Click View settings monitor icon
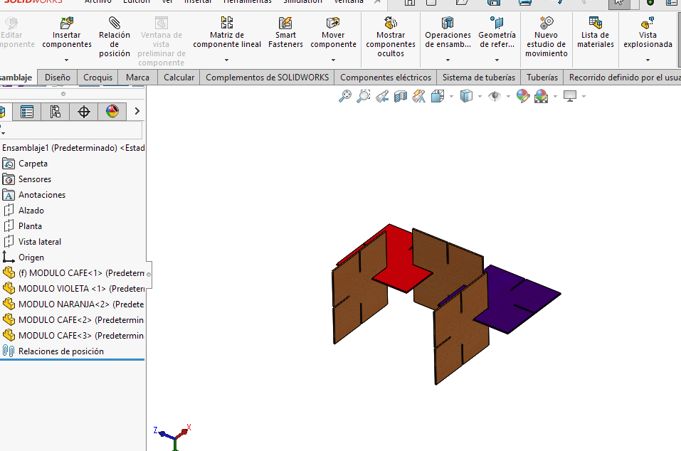 tap(570, 96)
